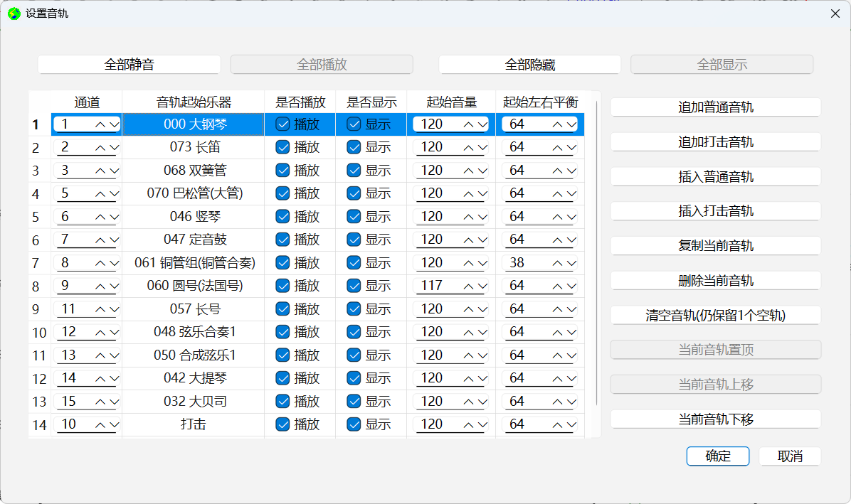Click 复制当前音轨 to duplicate current track
Viewport: 851px width, 504px height.
point(715,245)
